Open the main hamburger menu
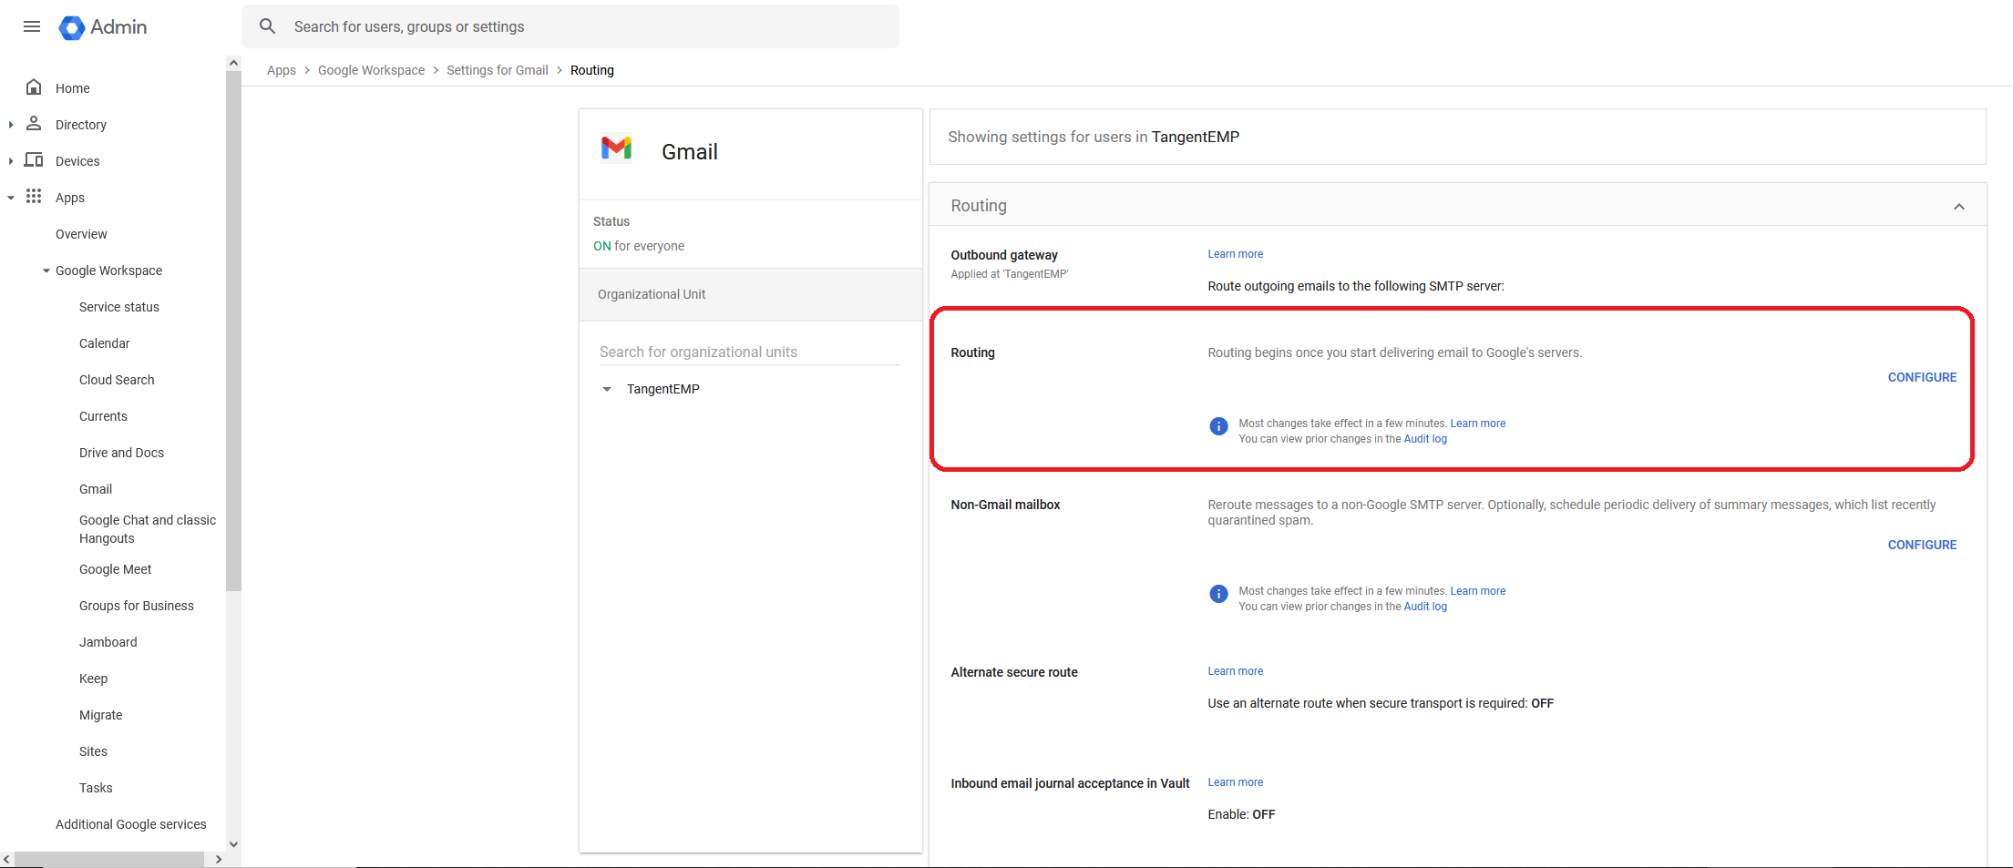 [32, 26]
